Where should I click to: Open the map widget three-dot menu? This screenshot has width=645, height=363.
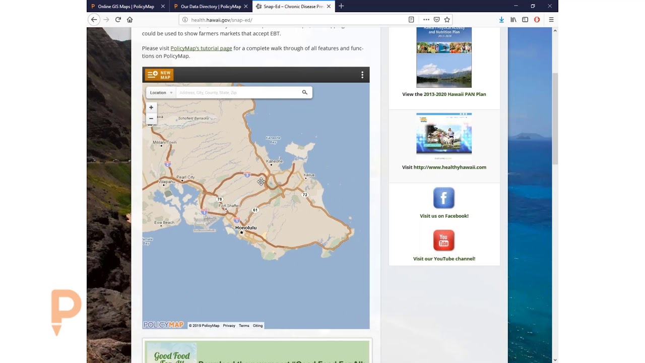click(x=362, y=75)
